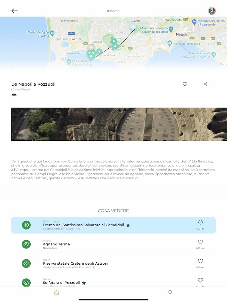The height and width of the screenshot is (302, 227).
Task: Like Eremo del Santissimo Salvatore ai Camaldoli
Action: point(201,223)
